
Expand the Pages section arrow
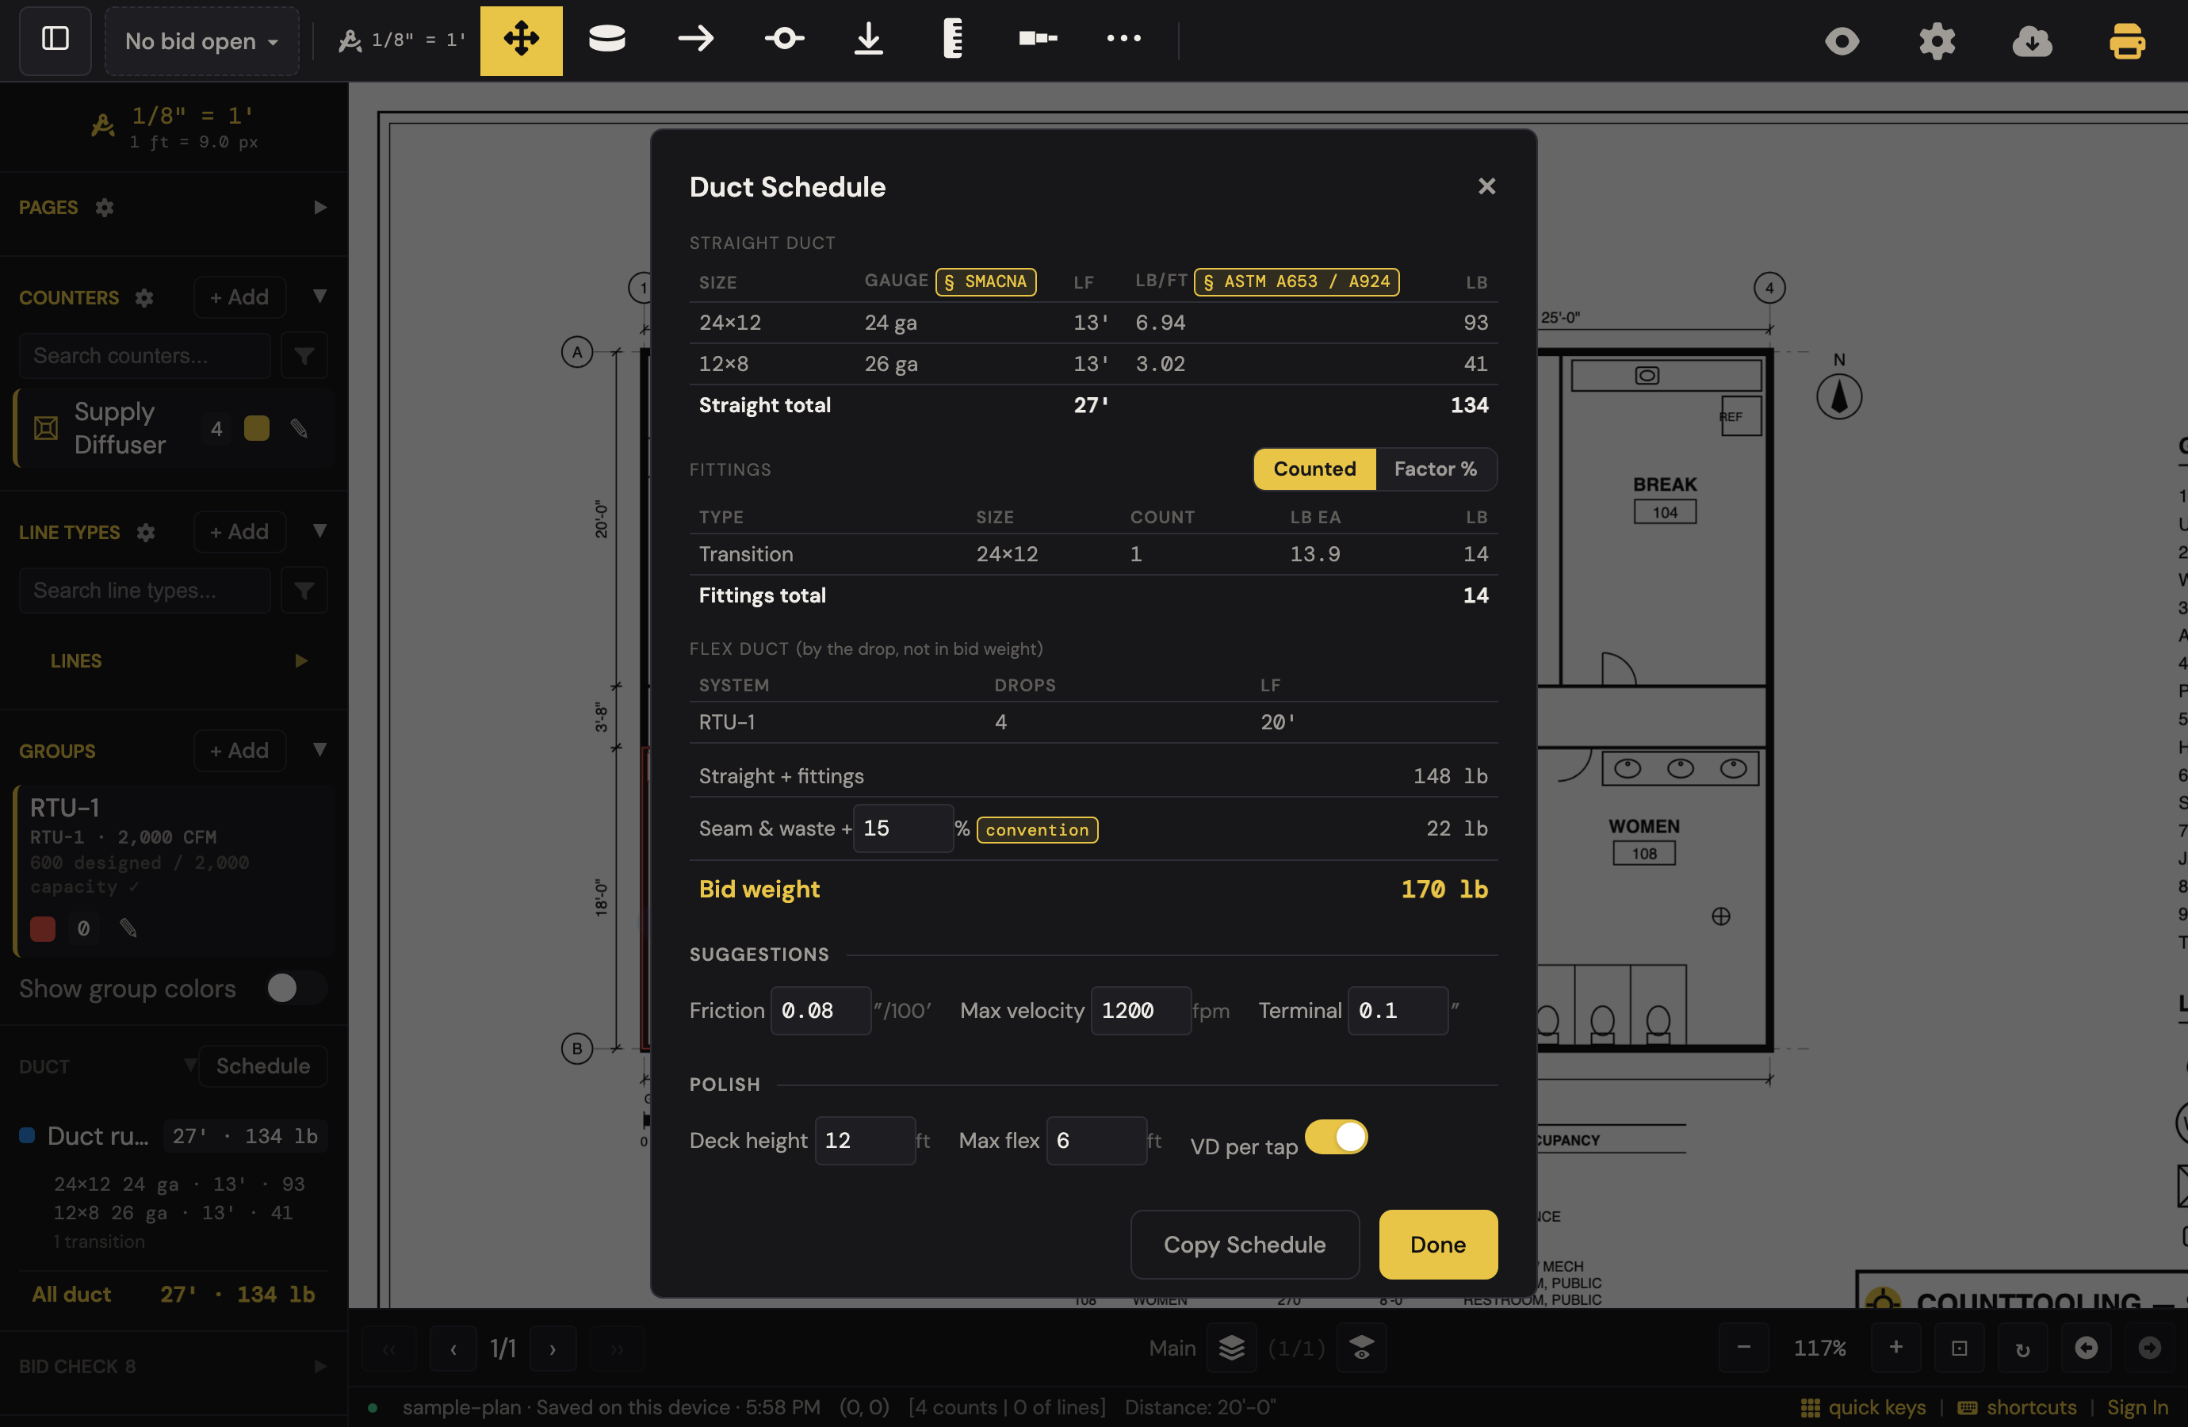point(320,208)
